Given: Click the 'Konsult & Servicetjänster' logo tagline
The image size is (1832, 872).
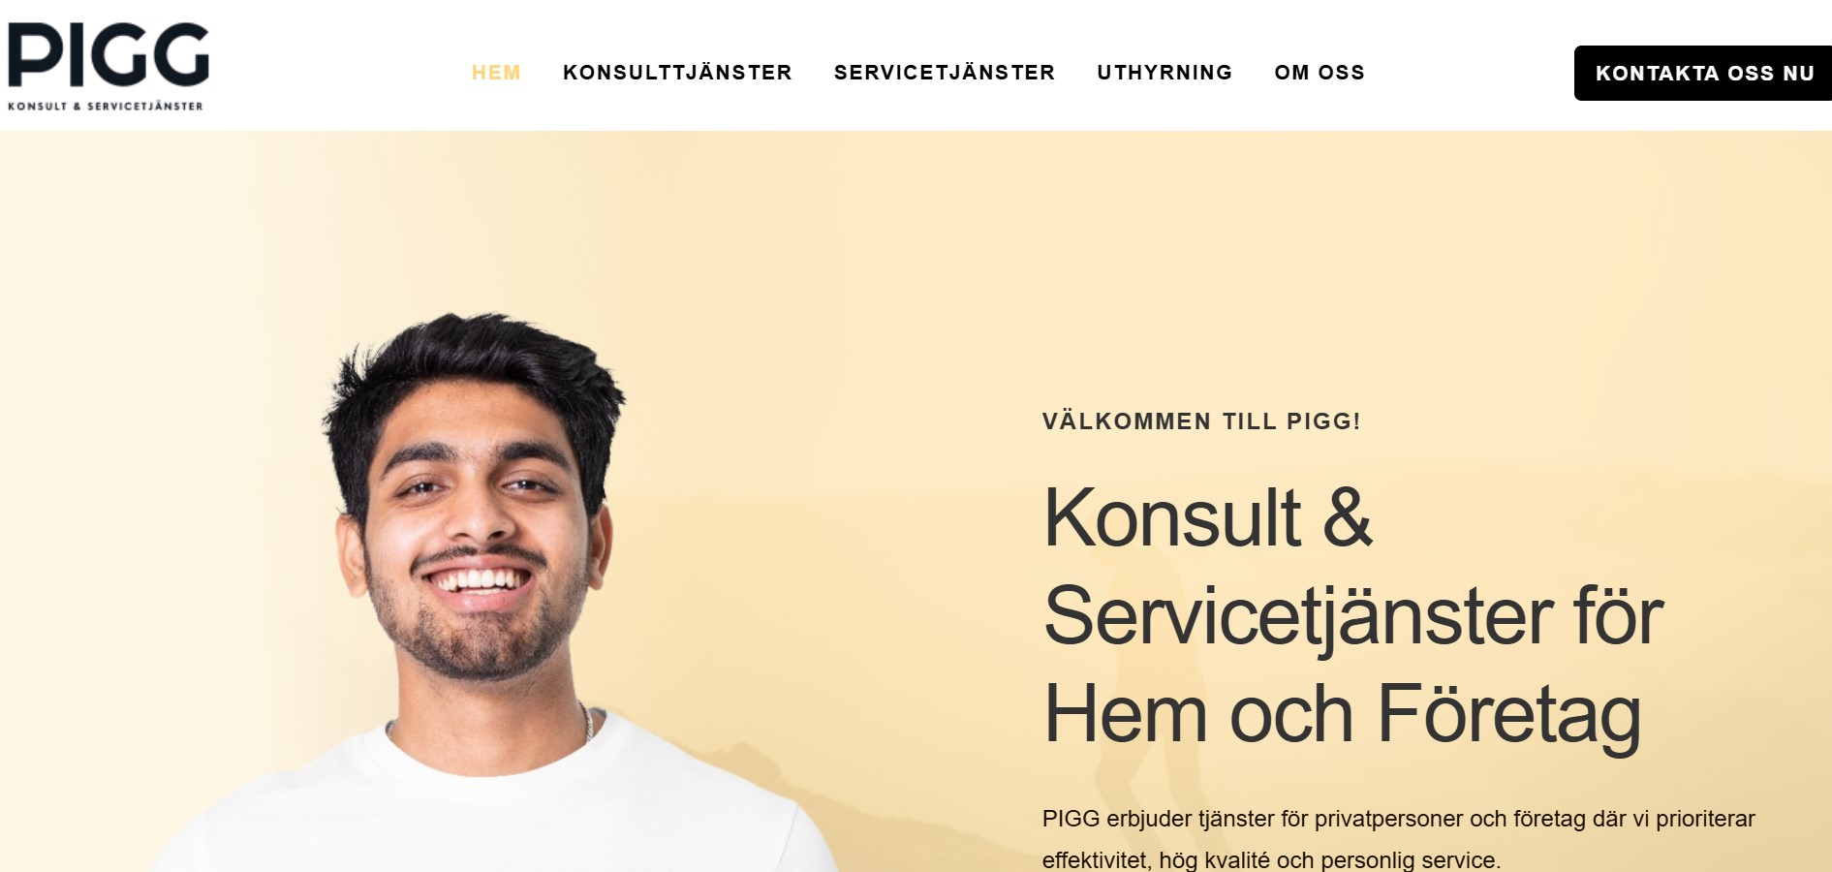Looking at the screenshot, I should tap(106, 107).
